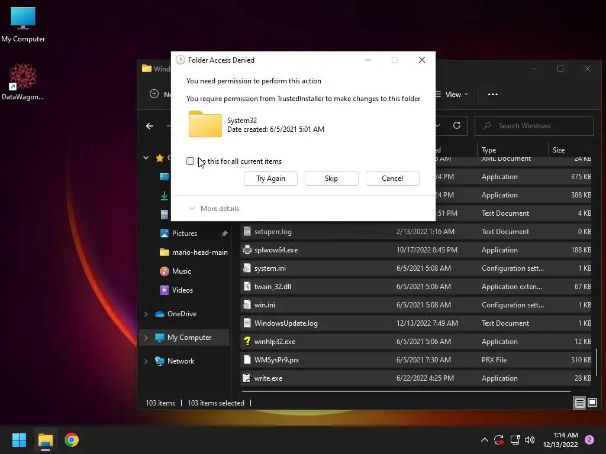Select Network in the sidebar
606x454 pixels.
coord(175,361)
